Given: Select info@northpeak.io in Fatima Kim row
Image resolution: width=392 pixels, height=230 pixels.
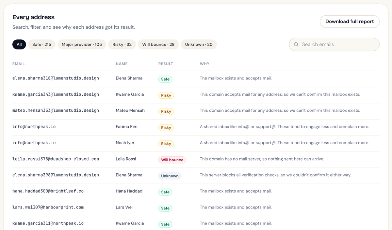Looking at the screenshot, I should pos(34,127).
